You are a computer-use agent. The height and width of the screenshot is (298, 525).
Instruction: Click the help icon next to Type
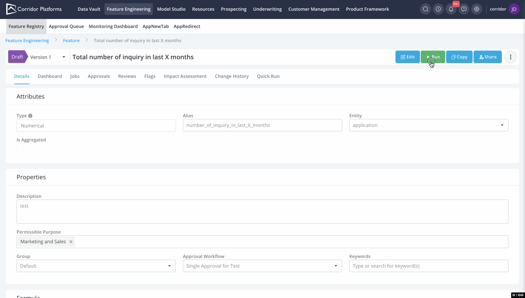[x=30, y=116]
